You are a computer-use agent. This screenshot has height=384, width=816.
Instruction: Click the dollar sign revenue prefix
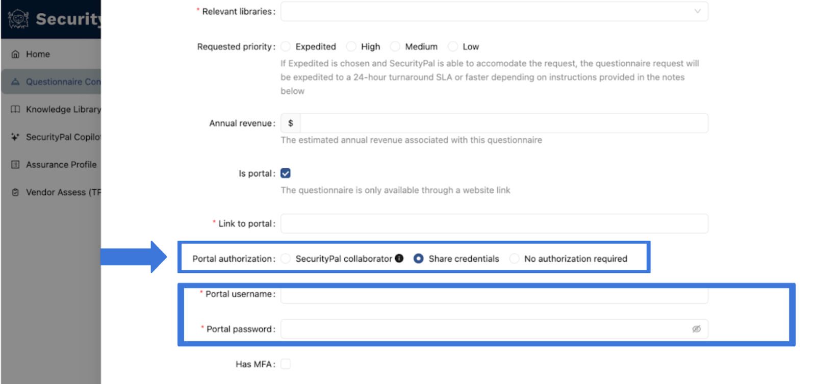291,123
